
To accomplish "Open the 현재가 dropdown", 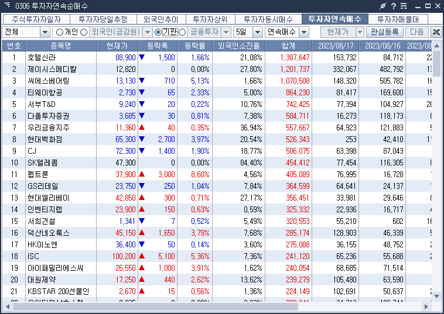I will pos(360,32).
